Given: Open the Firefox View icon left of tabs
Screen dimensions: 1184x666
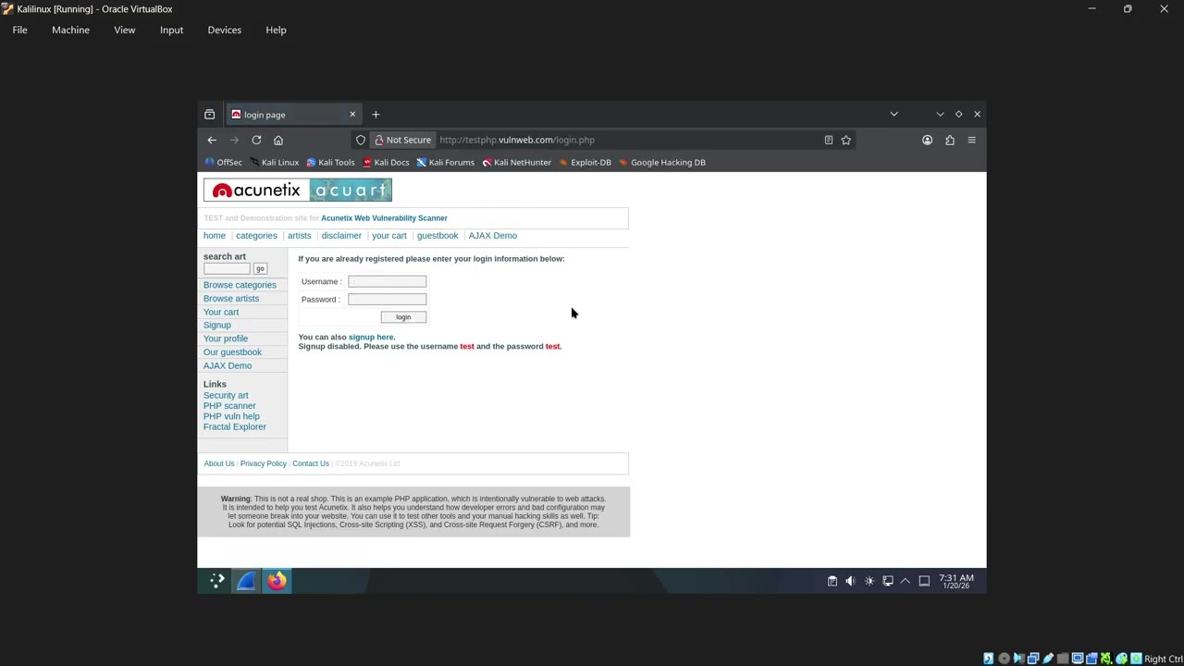Looking at the screenshot, I should pos(210,115).
